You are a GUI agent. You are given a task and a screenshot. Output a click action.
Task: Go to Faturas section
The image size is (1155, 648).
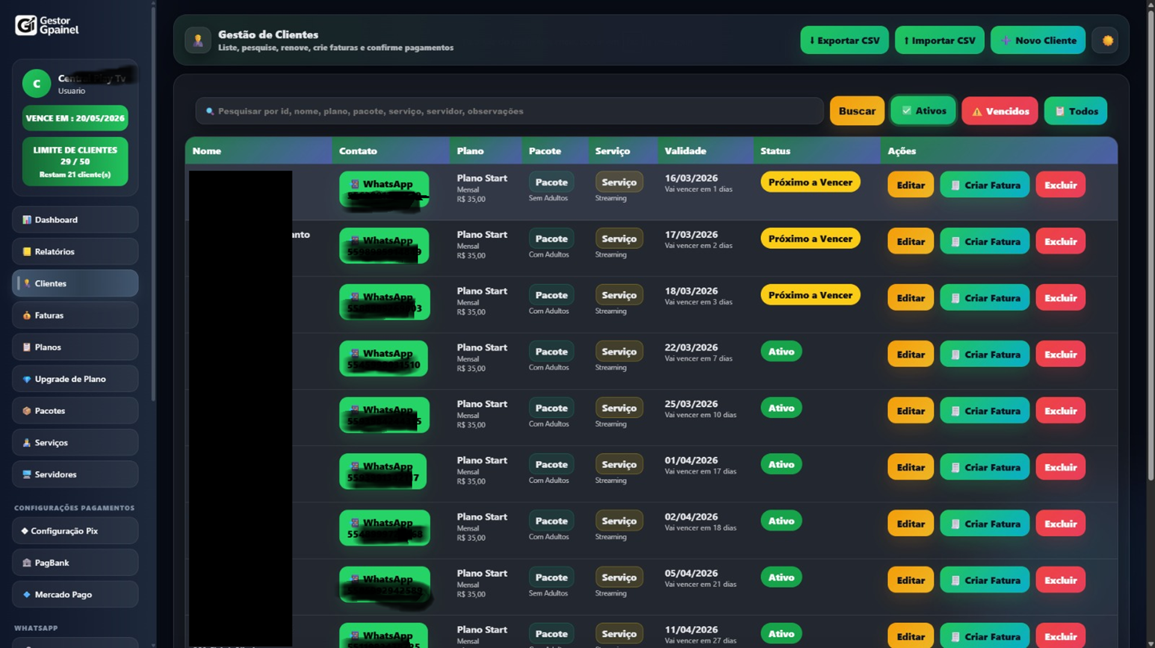click(x=75, y=316)
